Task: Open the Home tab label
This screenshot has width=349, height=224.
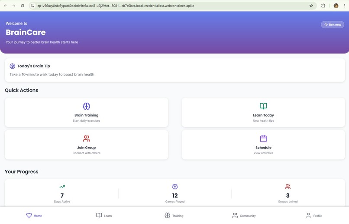Action: pos(38,216)
